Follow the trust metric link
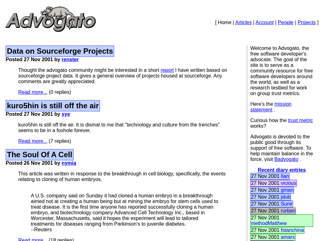This screenshot has width=322, height=241. pyautogui.click(x=300, y=120)
